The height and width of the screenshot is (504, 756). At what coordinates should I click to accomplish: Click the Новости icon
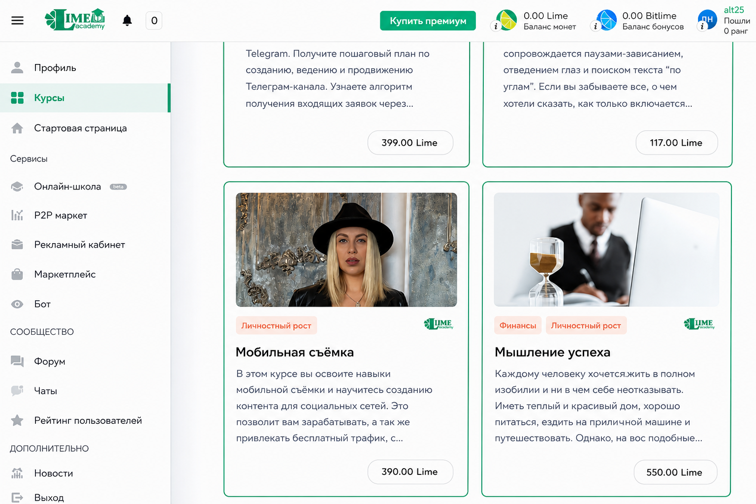(x=17, y=473)
